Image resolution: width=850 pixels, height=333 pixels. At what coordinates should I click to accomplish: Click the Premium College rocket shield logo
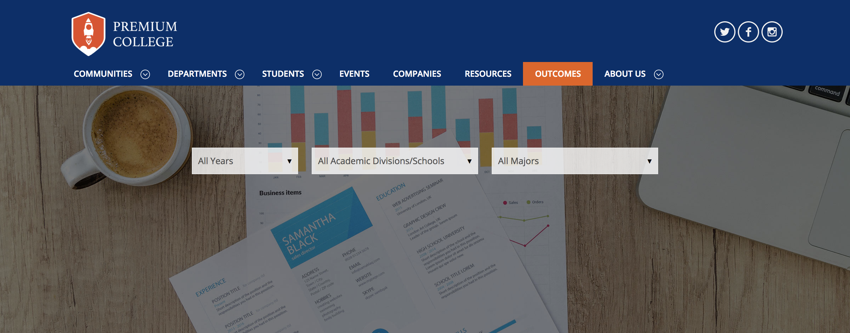point(89,34)
